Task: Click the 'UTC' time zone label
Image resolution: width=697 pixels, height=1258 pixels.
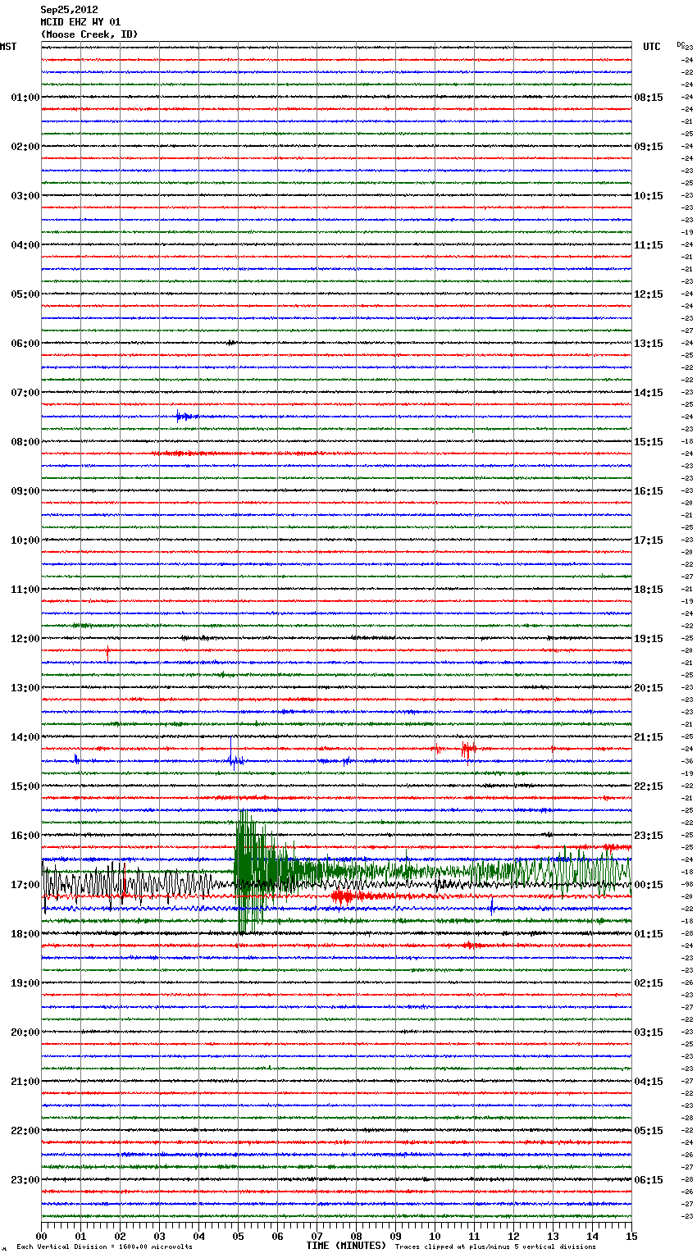Action: point(652,47)
